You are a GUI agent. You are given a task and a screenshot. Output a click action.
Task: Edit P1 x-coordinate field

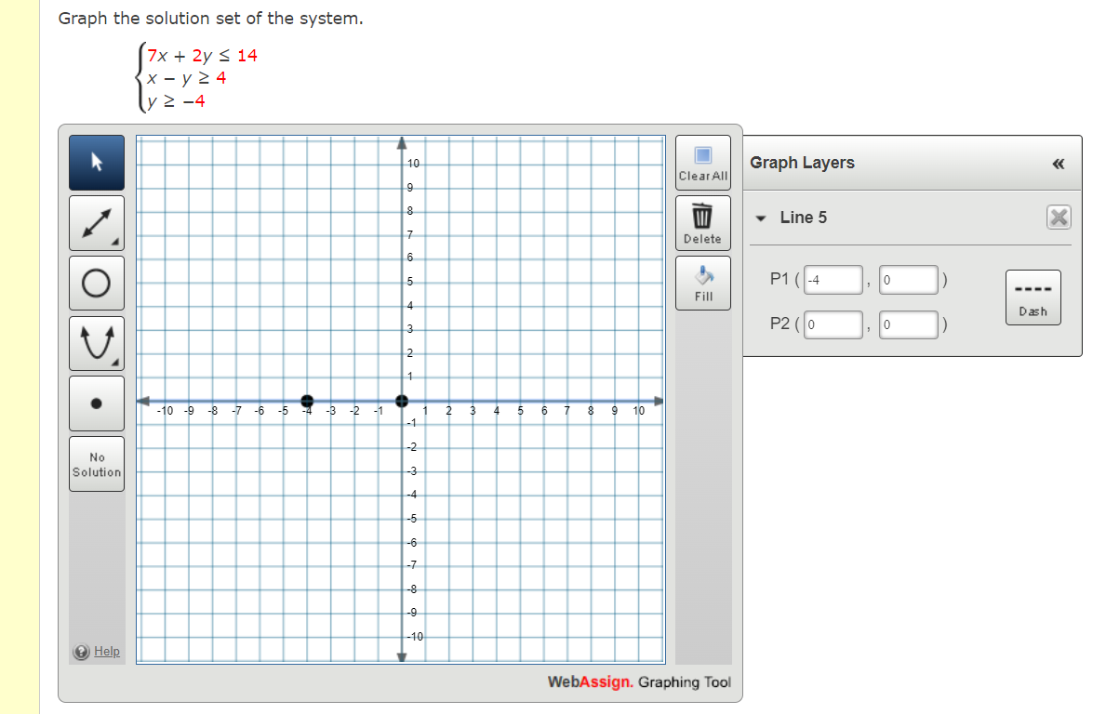click(833, 280)
